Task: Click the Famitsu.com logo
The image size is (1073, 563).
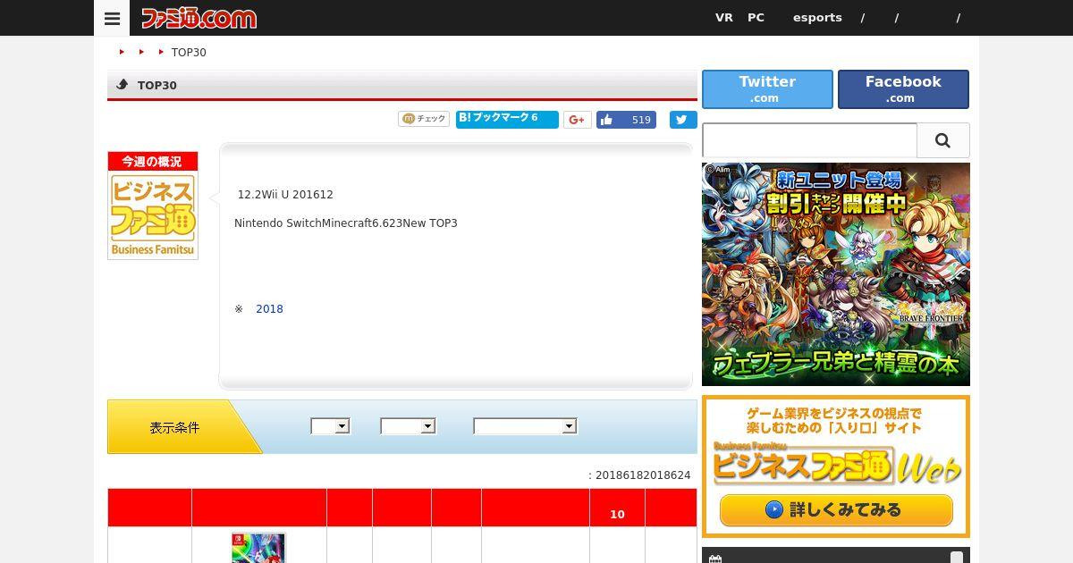Action: pos(199,18)
